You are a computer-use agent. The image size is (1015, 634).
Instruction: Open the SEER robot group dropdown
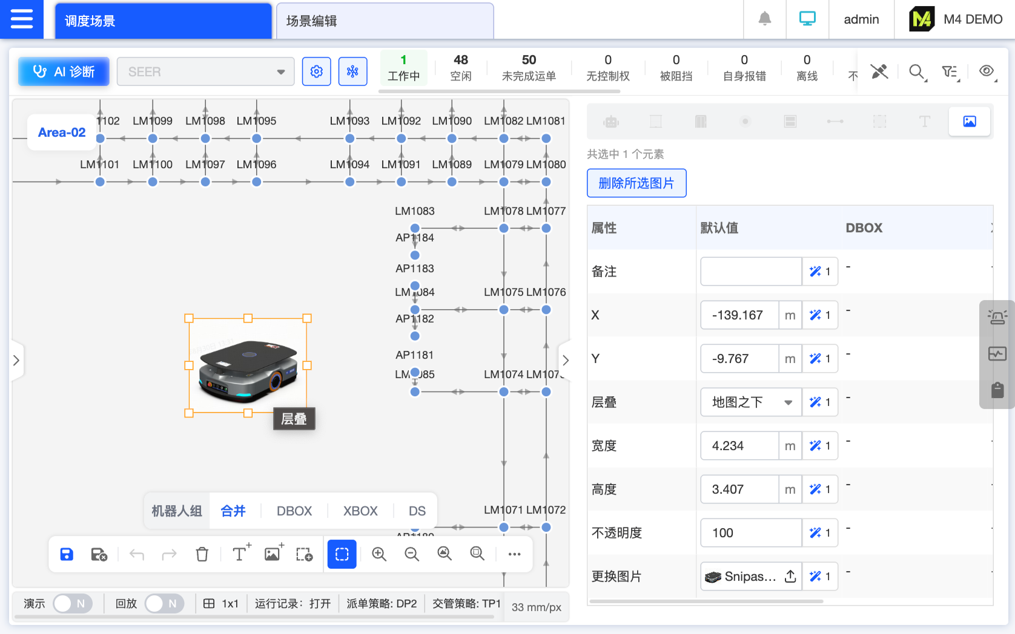point(205,71)
